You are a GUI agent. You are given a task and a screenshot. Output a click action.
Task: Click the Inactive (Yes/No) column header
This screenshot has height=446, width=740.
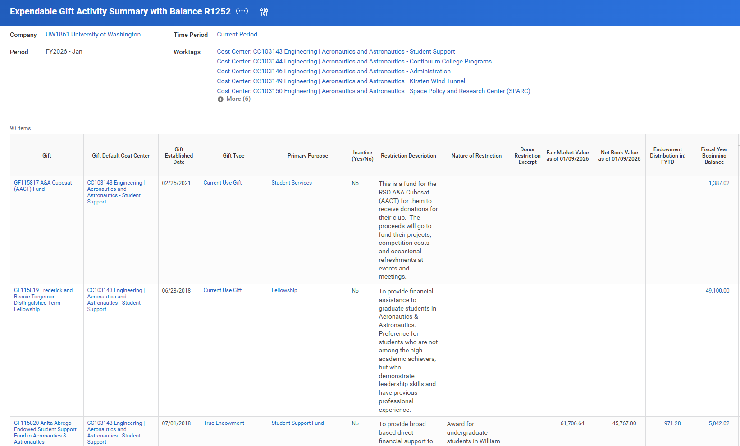pos(361,156)
